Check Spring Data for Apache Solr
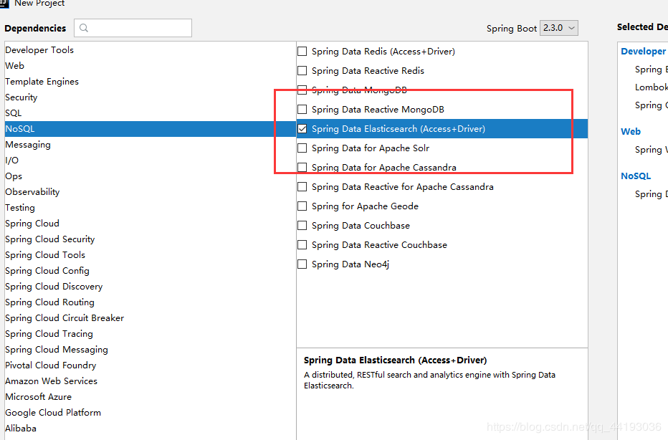This screenshot has height=440, width=668. pos(302,148)
